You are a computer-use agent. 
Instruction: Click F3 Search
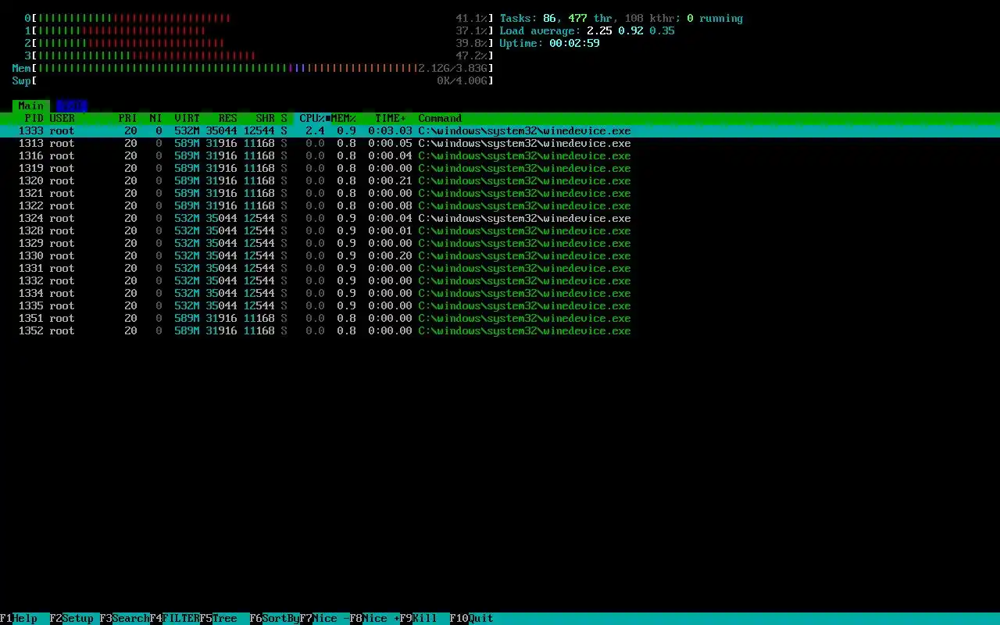point(125,618)
